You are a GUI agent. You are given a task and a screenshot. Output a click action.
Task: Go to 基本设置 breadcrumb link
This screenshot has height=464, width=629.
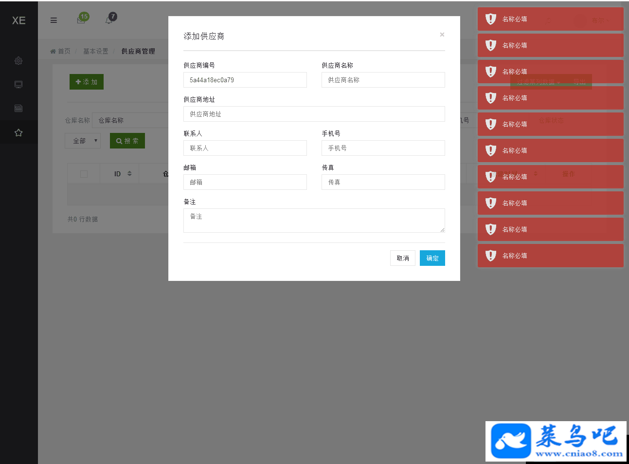point(96,51)
